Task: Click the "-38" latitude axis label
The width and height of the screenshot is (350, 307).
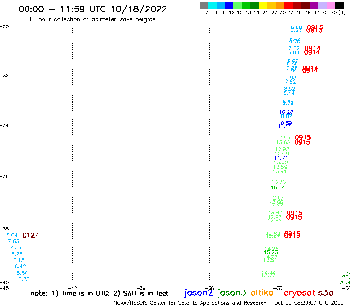Action: (4, 229)
